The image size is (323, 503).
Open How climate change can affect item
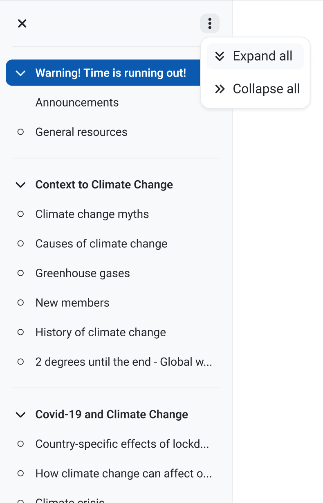coord(123,474)
